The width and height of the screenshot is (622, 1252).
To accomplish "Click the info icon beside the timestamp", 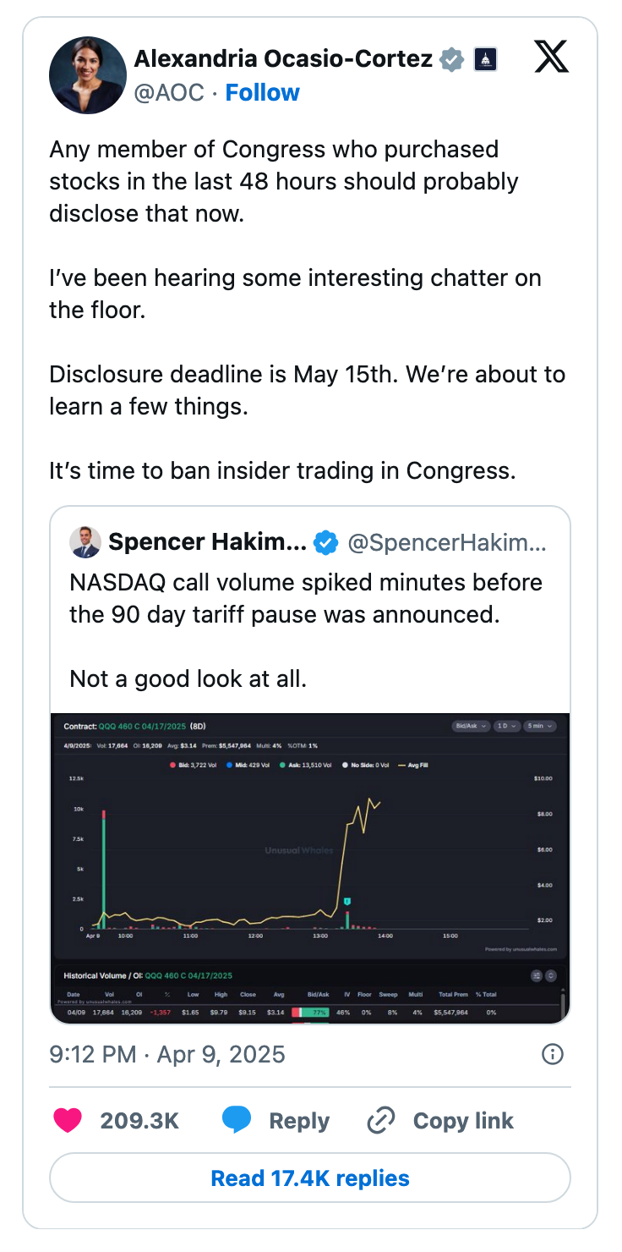I will [x=553, y=1054].
